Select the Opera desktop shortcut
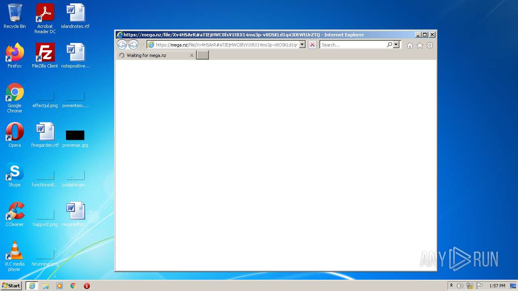The width and height of the screenshot is (518, 291). pos(15,135)
